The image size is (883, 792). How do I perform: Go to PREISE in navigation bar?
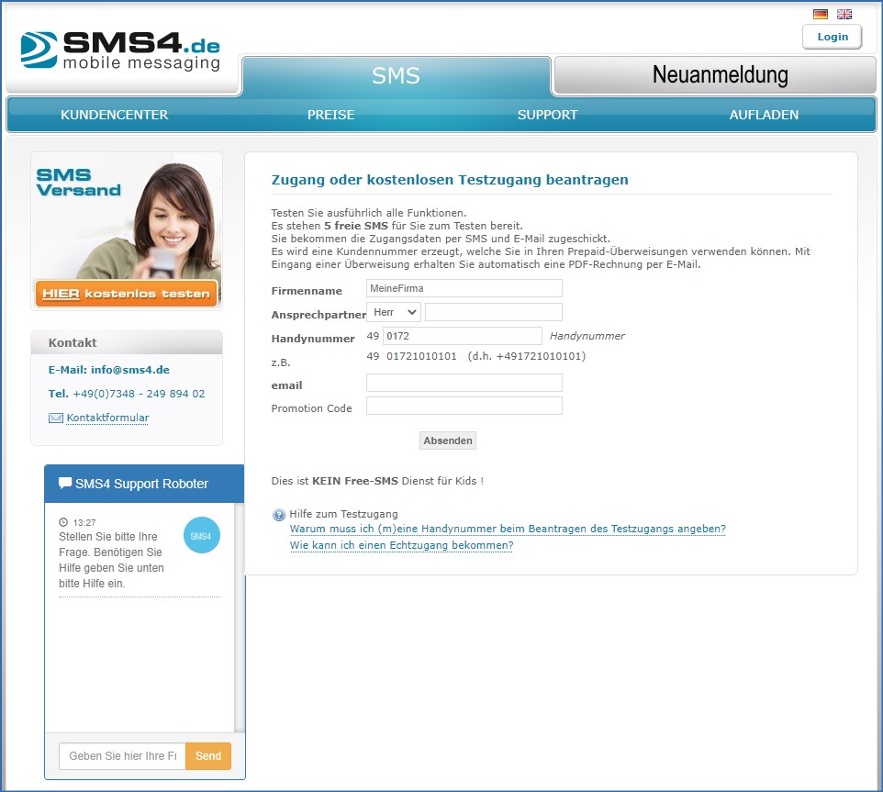pos(330,115)
